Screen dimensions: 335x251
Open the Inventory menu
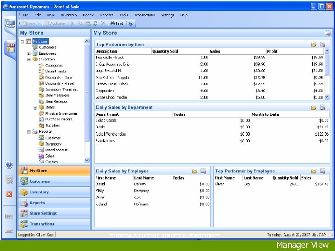pyautogui.click(x=69, y=15)
